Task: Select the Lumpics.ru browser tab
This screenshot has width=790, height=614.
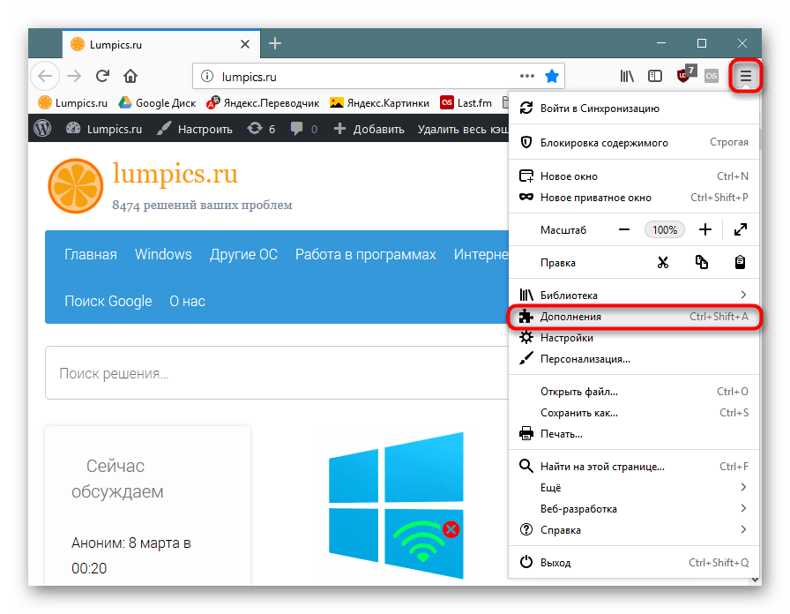Action: click(161, 44)
